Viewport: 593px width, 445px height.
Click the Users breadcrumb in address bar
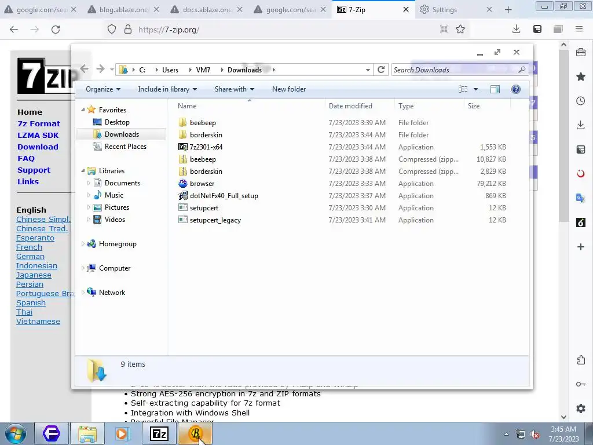point(170,70)
